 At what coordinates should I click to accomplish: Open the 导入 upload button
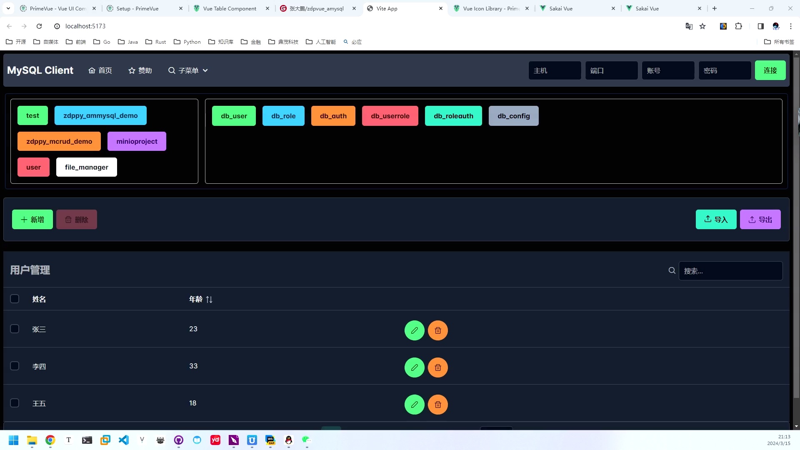click(x=716, y=219)
